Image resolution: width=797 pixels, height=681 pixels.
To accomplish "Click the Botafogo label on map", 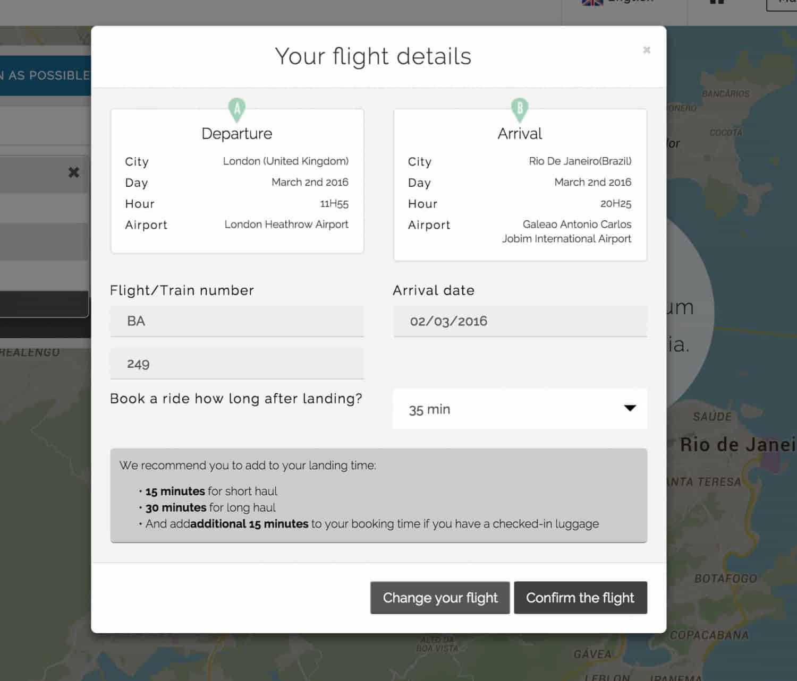I will click(x=725, y=579).
